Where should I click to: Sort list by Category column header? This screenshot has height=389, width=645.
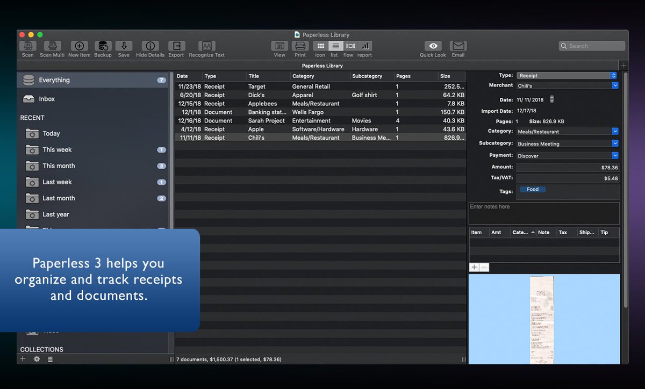point(320,76)
